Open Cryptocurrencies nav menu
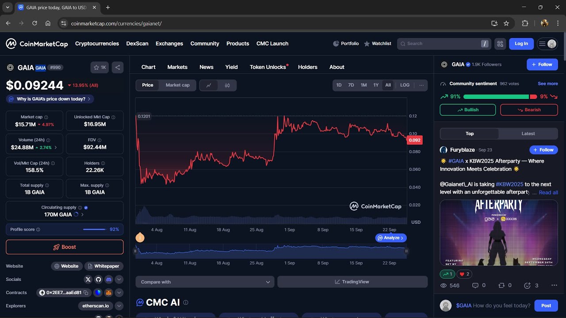Screen dimensions: 566x318 coord(97,44)
